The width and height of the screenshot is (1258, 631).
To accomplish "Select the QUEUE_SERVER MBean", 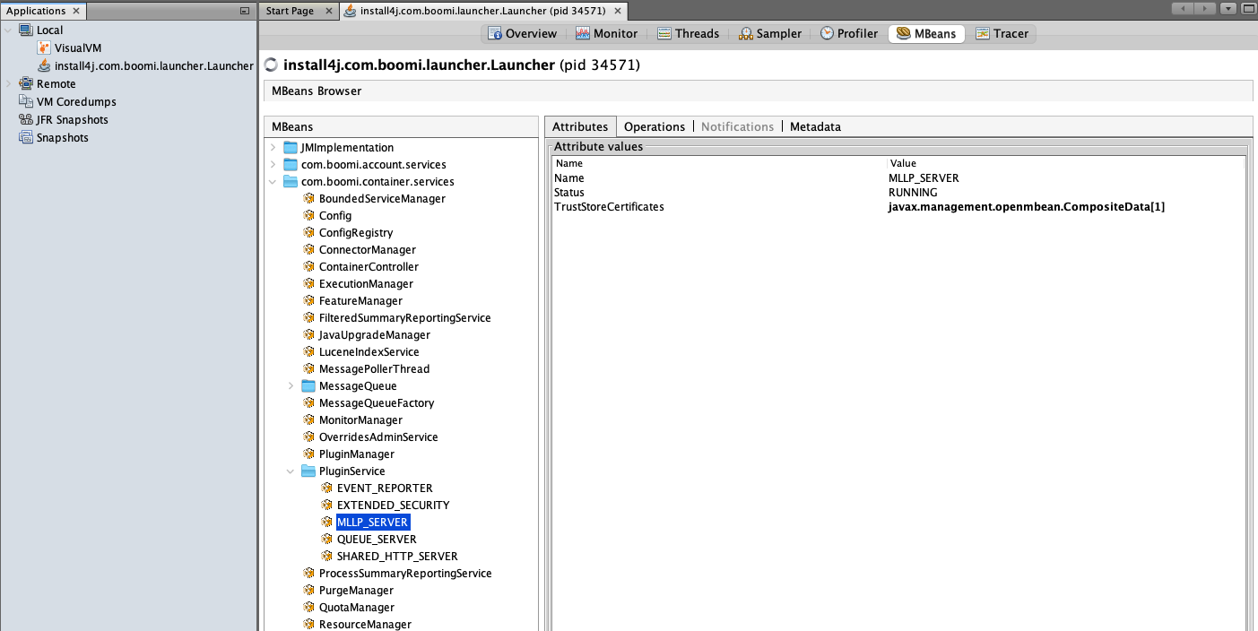I will click(x=377, y=539).
